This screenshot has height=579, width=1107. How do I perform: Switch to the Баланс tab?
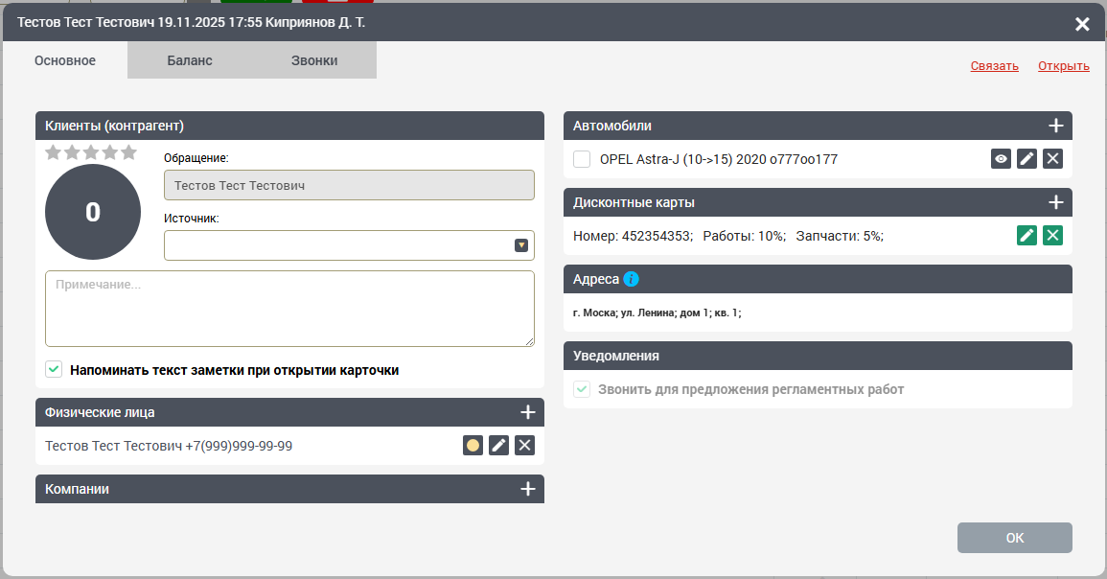190,60
